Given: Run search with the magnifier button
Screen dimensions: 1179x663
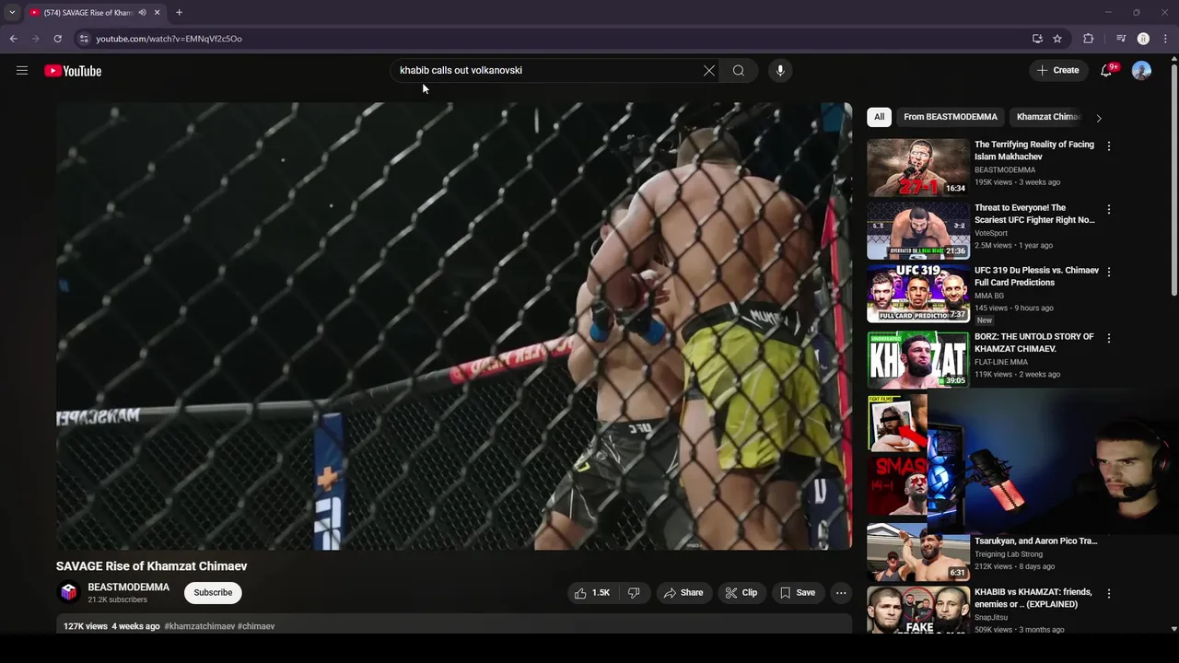Looking at the screenshot, I should [739, 71].
